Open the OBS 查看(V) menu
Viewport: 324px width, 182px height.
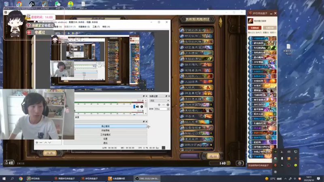point(58,27)
